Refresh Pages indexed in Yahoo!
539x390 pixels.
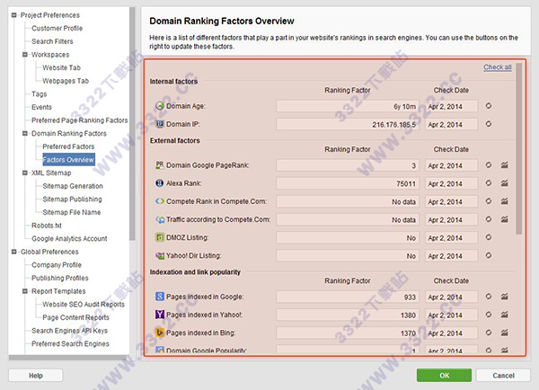coord(489,315)
